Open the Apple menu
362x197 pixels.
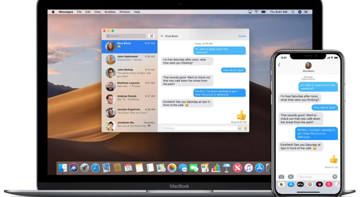pos(53,12)
